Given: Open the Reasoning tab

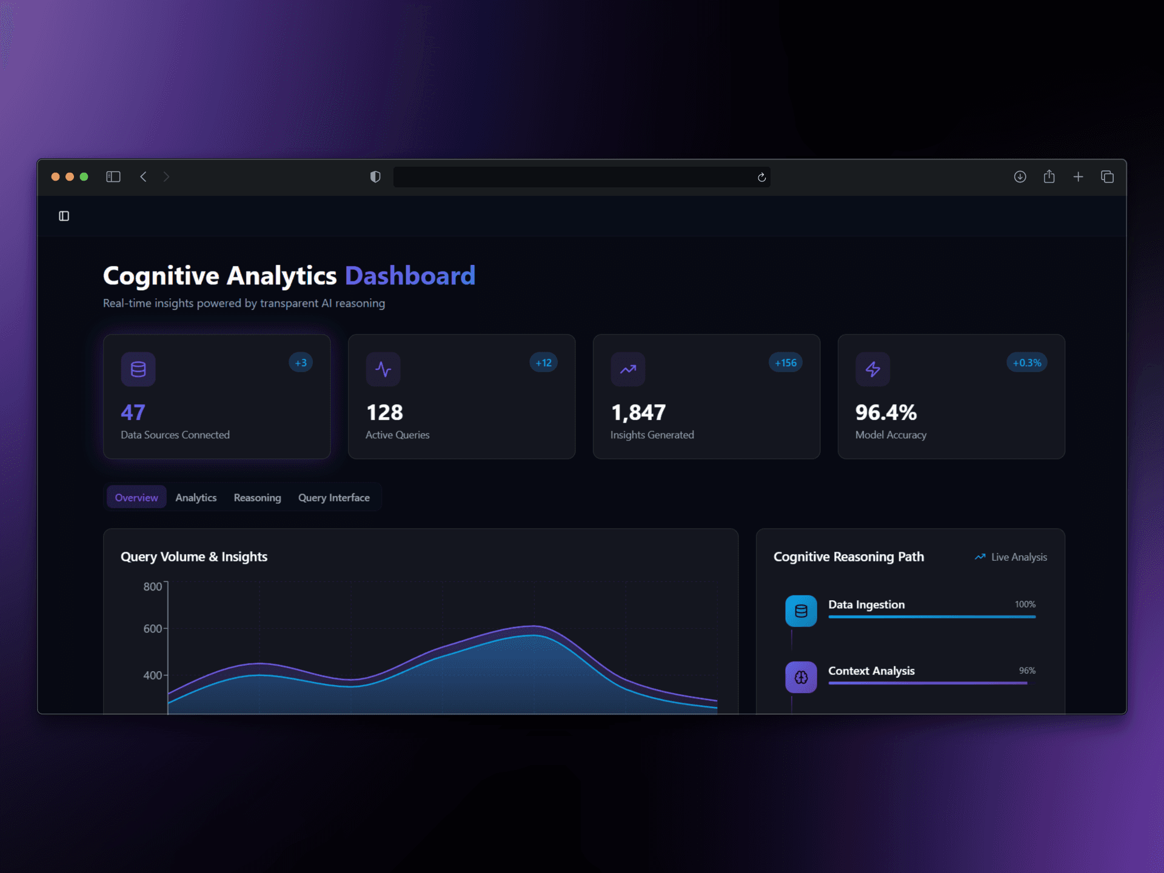Looking at the screenshot, I should (257, 498).
